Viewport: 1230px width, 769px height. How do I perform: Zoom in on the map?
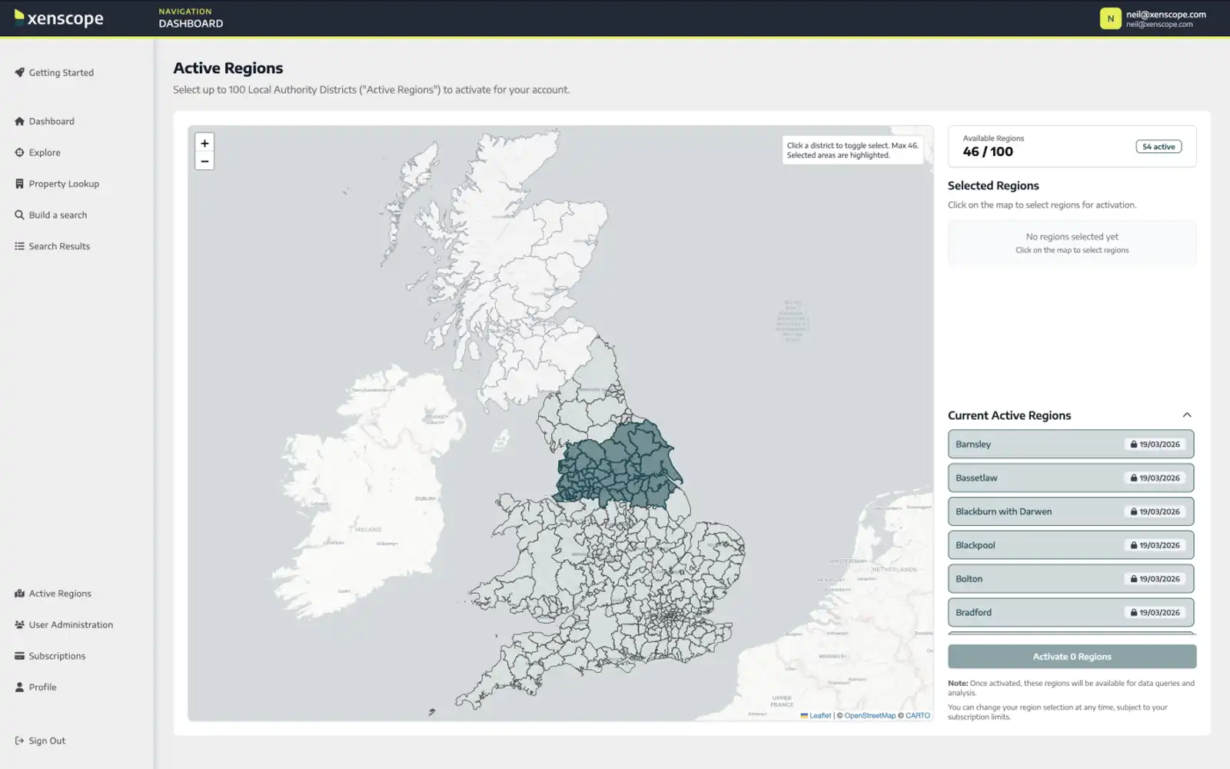[204, 143]
